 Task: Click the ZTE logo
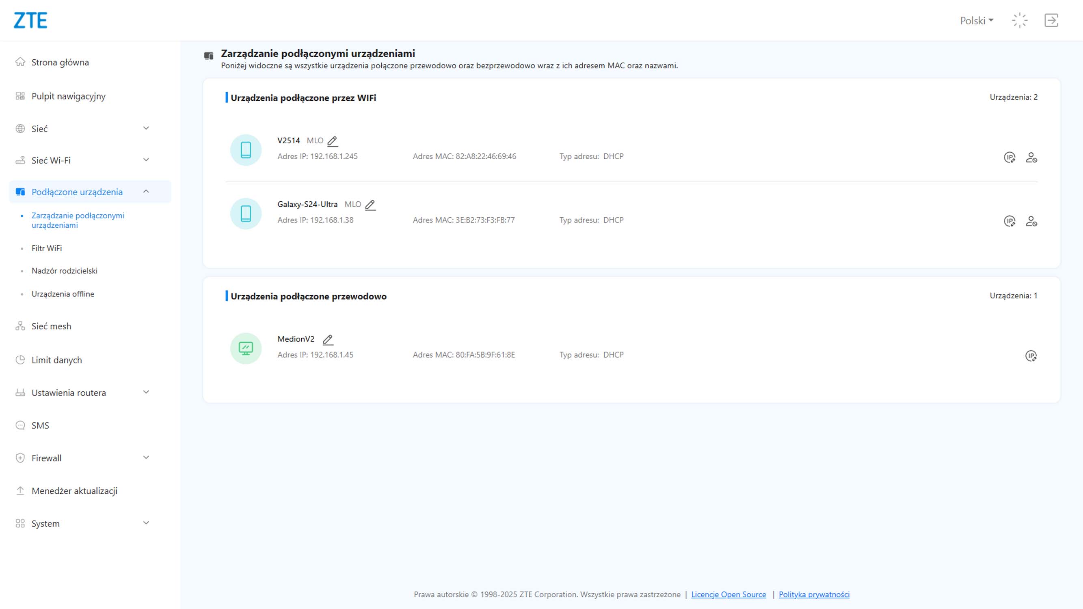[30, 20]
